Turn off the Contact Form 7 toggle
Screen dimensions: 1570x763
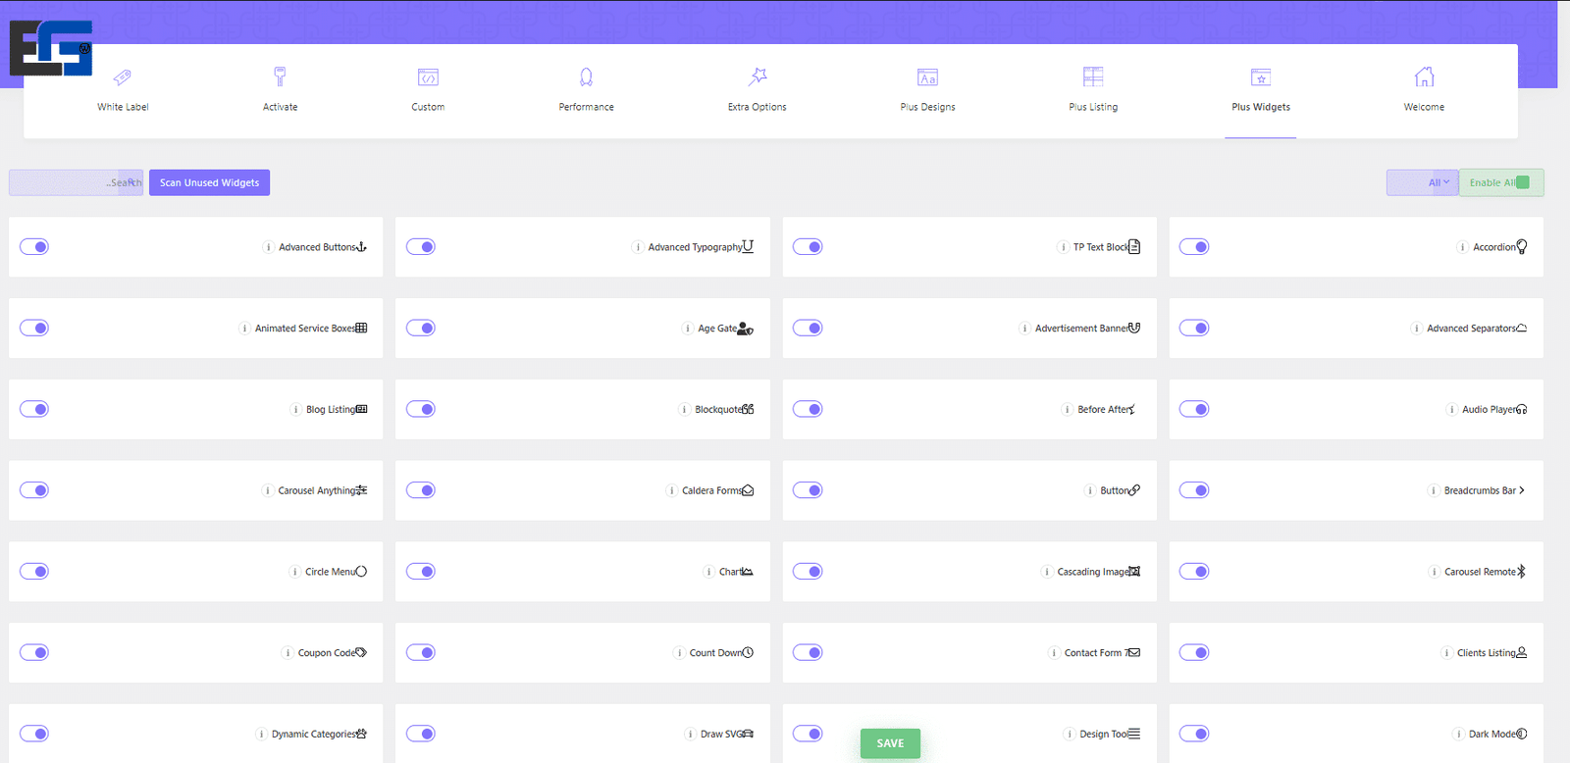point(808,652)
